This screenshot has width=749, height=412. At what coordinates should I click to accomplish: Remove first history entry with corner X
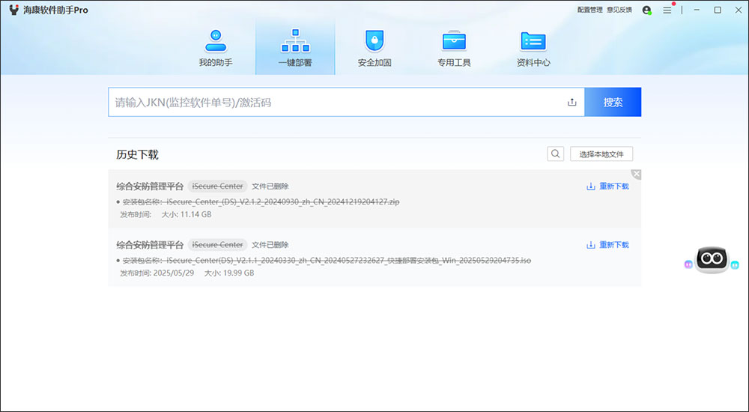pos(636,174)
